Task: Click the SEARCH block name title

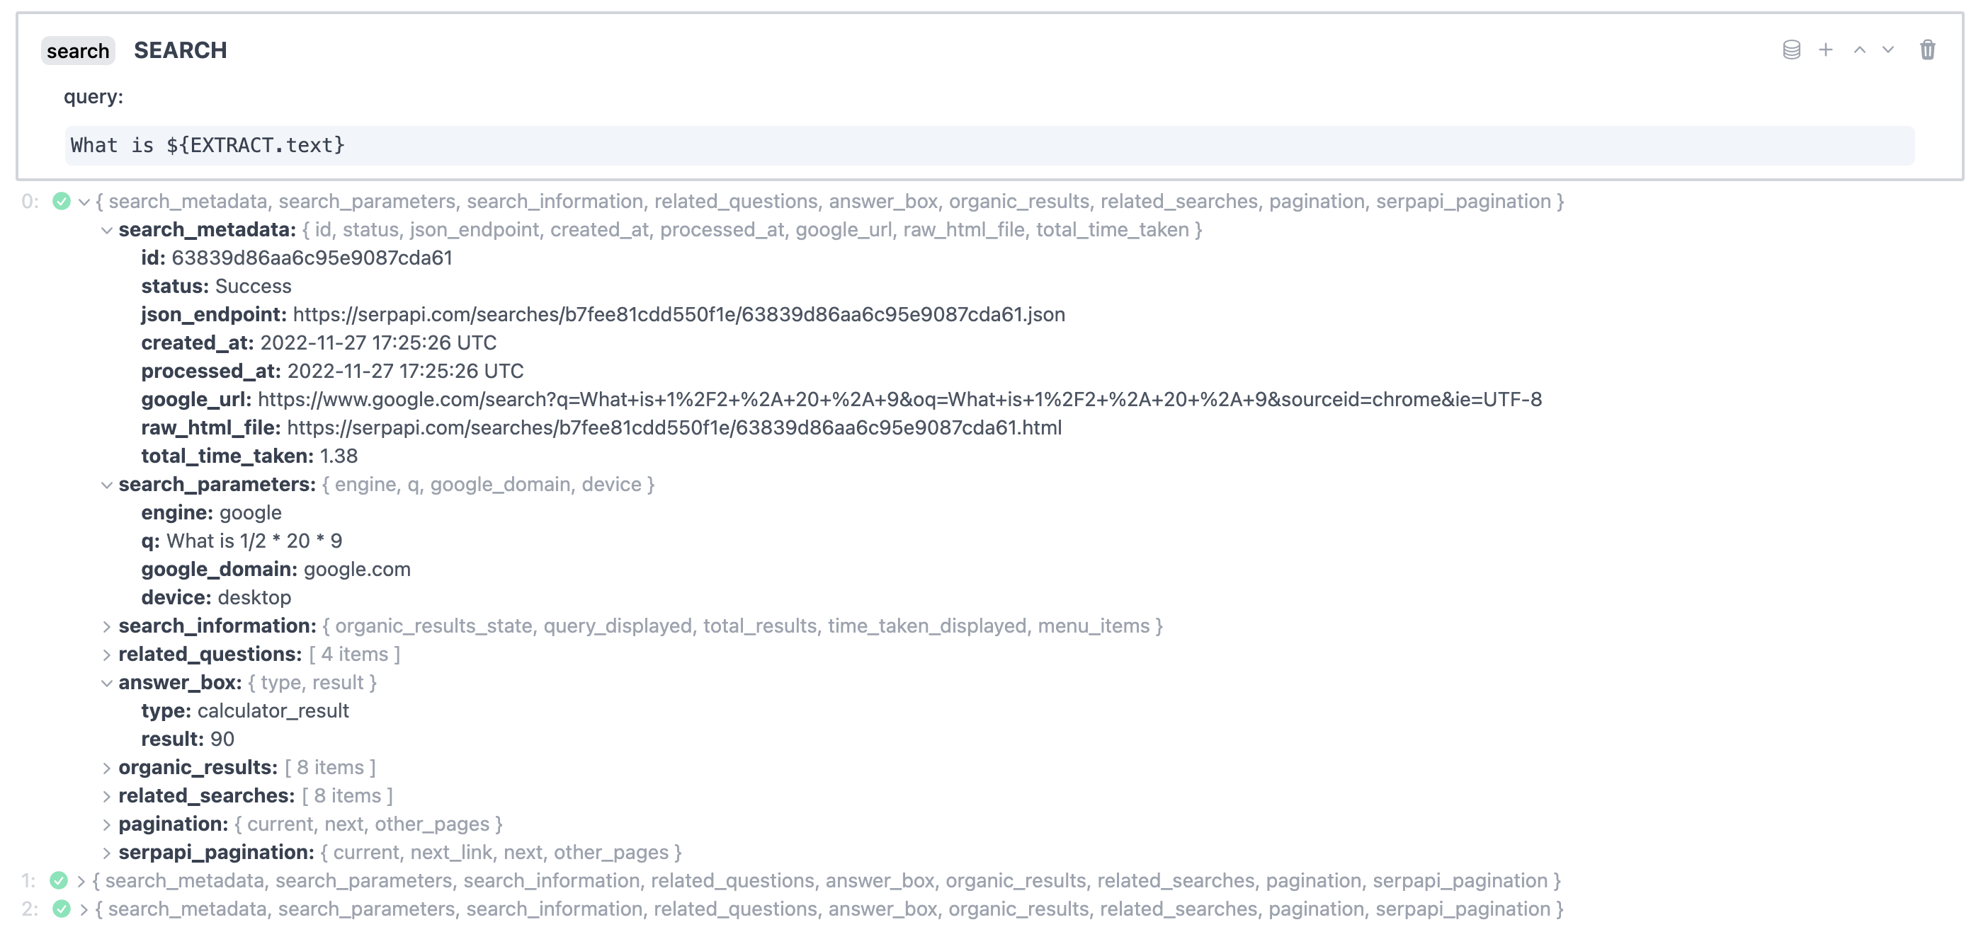Action: pos(181,50)
